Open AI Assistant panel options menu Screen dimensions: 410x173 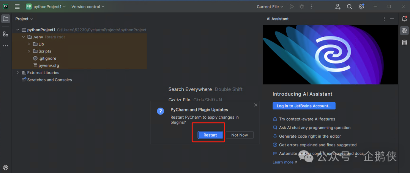click(x=384, y=19)
